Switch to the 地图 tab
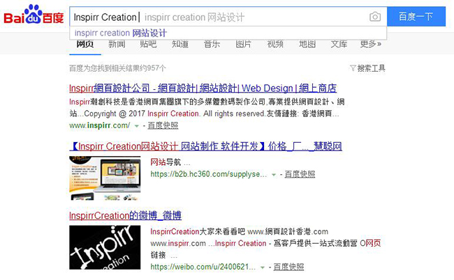The image size is (454, 280). point(307,44)
